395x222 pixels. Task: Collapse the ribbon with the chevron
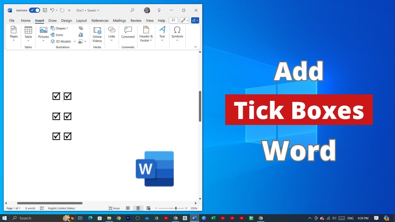[195, 47]
